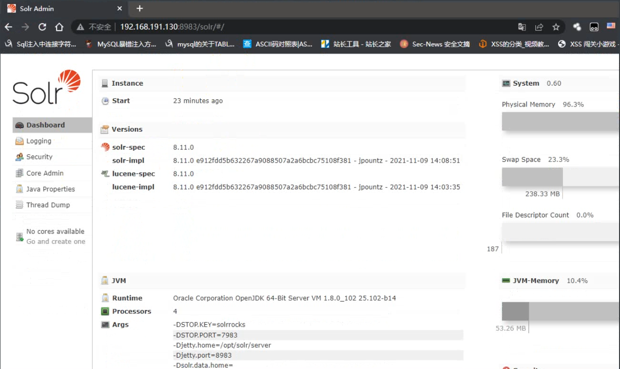Click the Args terminal icon
Viewport: 620px width, 369px height.
[x=106, y=324]
